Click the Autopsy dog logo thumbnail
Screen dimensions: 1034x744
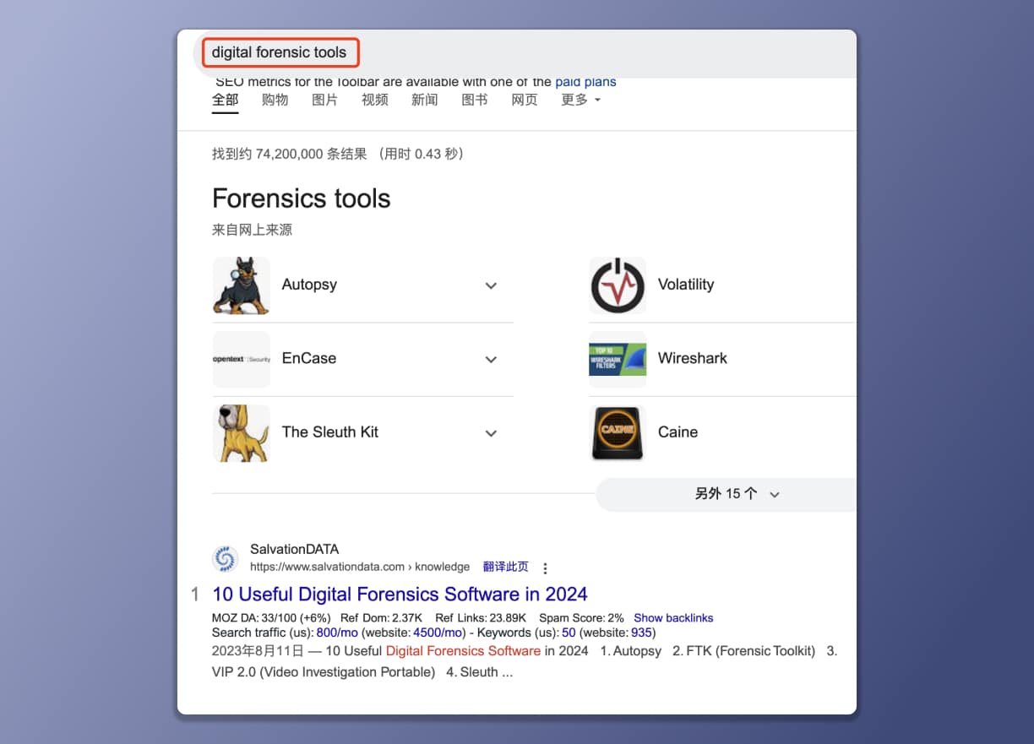tap(242, 285)
